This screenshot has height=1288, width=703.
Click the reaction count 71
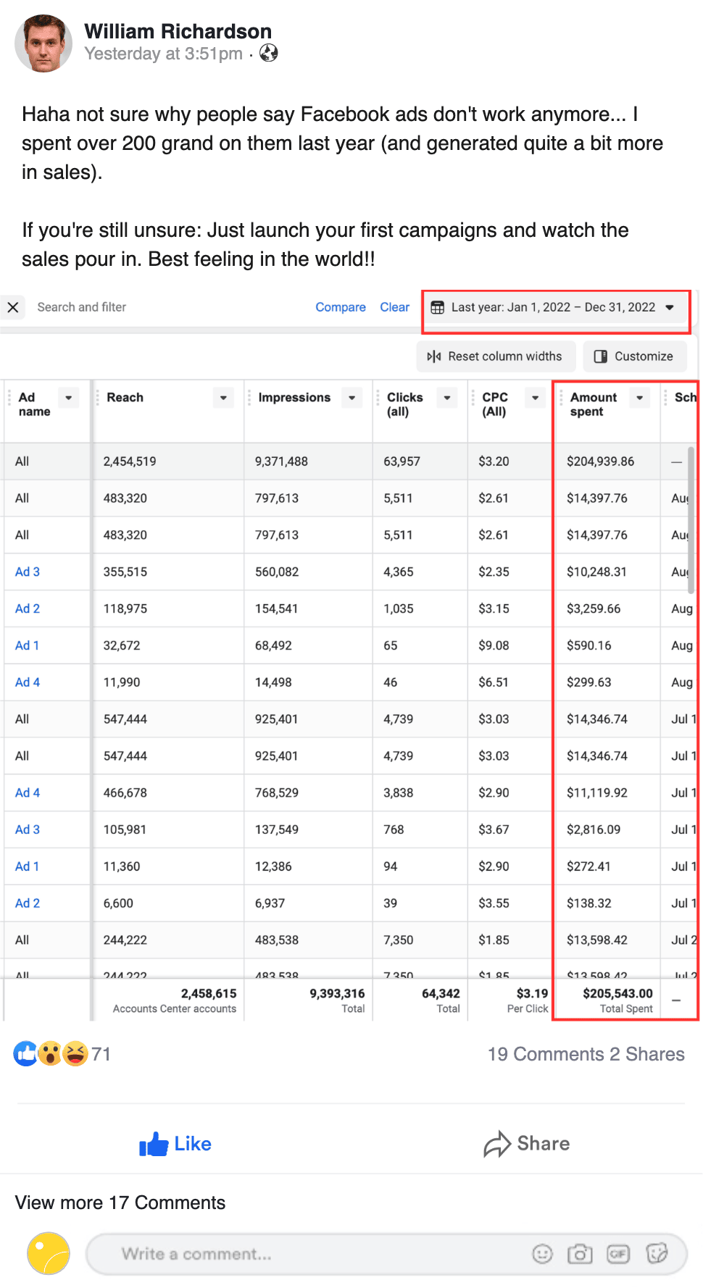(x=101, y=1054)
